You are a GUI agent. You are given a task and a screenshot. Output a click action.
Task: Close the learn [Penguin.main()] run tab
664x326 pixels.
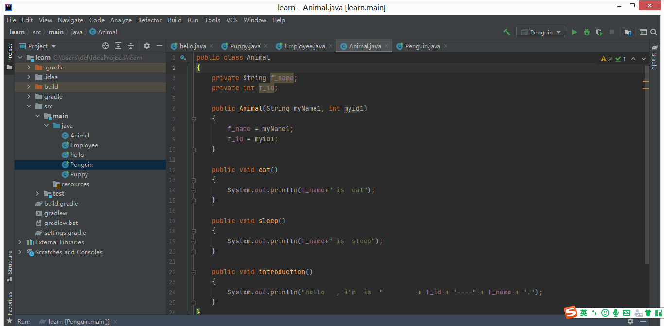click(x=116, y=321)
